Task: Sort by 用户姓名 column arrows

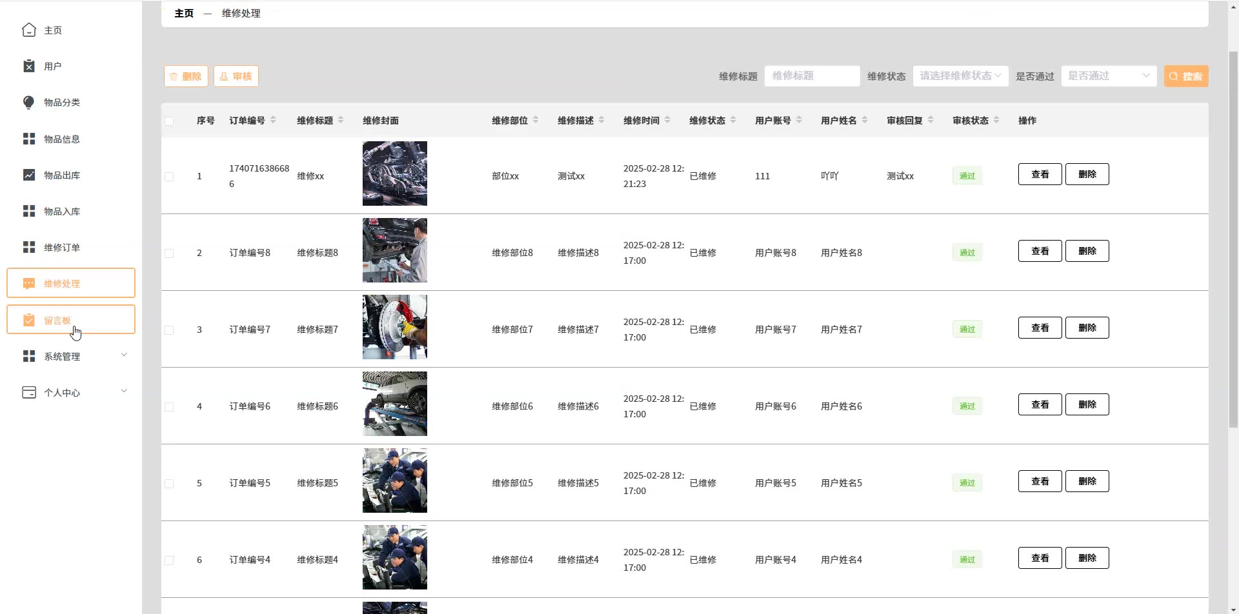Action: point(865,120)
